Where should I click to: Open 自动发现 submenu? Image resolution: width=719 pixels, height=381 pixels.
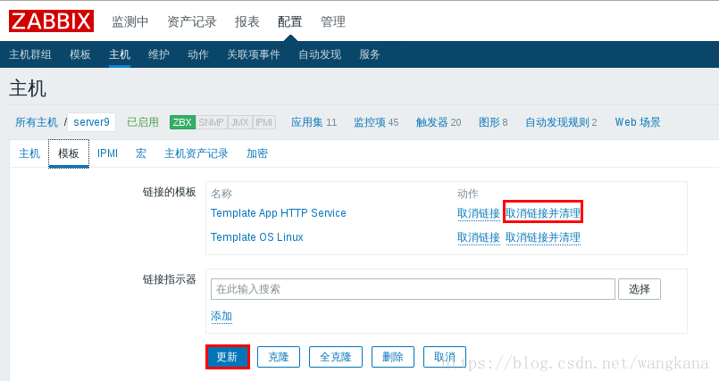320,54
